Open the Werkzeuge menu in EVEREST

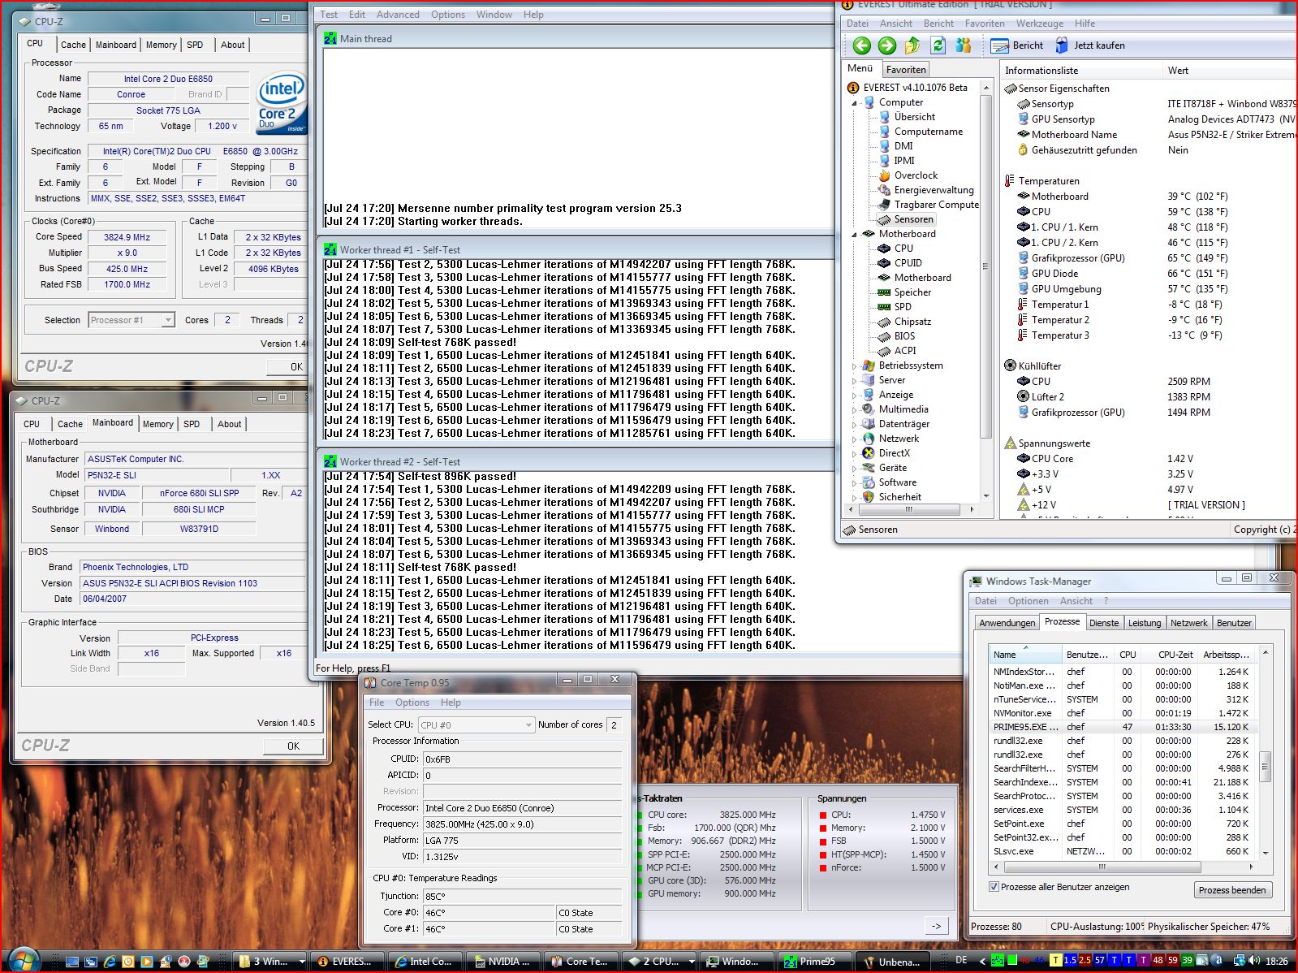[x=1040, y=24]
